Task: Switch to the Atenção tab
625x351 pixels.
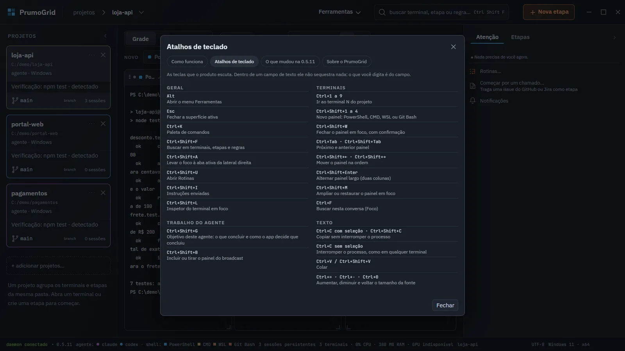Action: pos(487,37)
